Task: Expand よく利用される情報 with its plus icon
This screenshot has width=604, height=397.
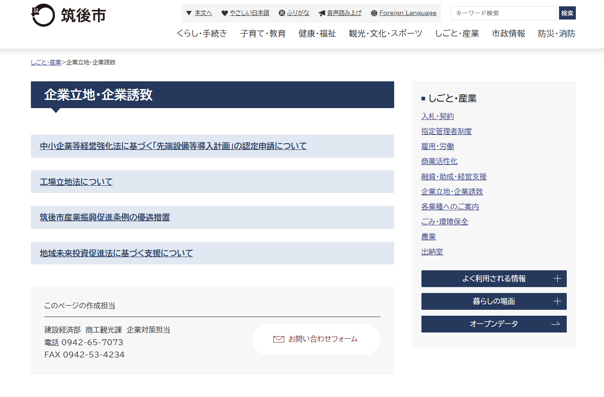Action: 557,279
